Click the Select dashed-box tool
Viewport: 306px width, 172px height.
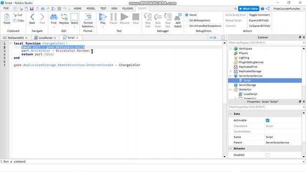(x=74, y=17)
